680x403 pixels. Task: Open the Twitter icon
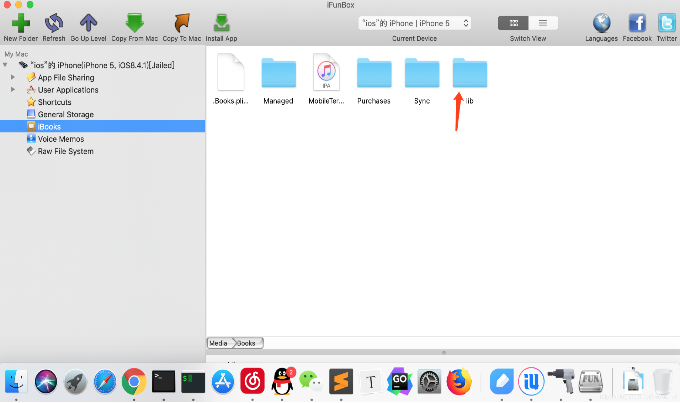[666, 23]
